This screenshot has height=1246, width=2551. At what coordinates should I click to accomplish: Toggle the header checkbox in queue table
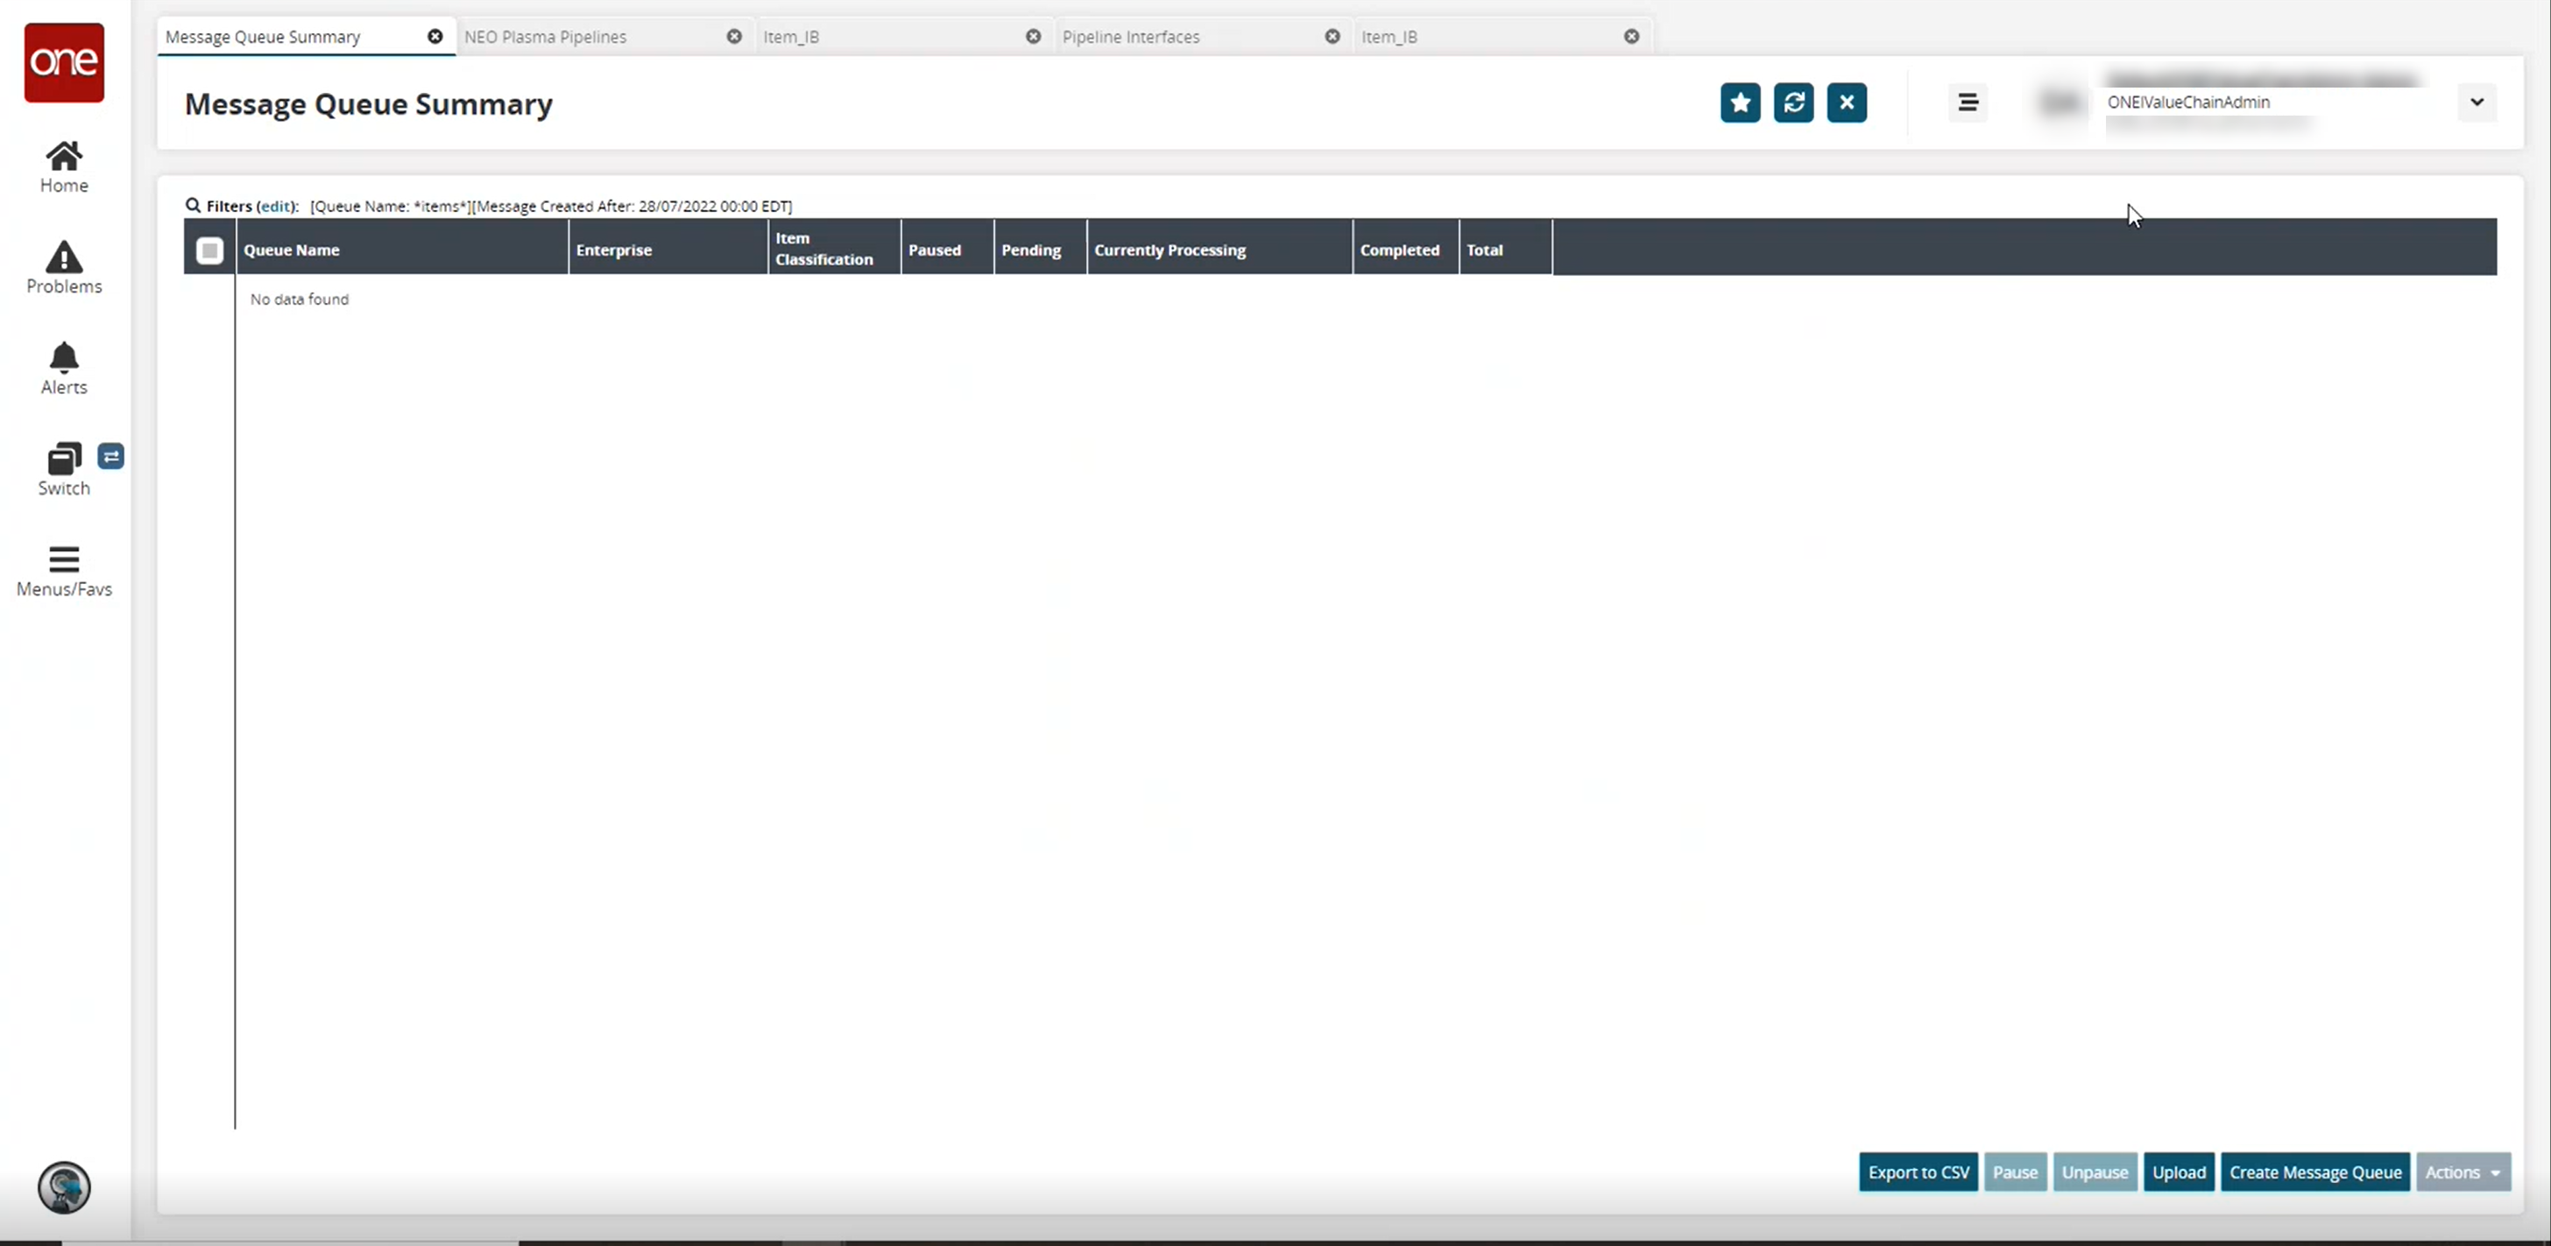(210, 249)
